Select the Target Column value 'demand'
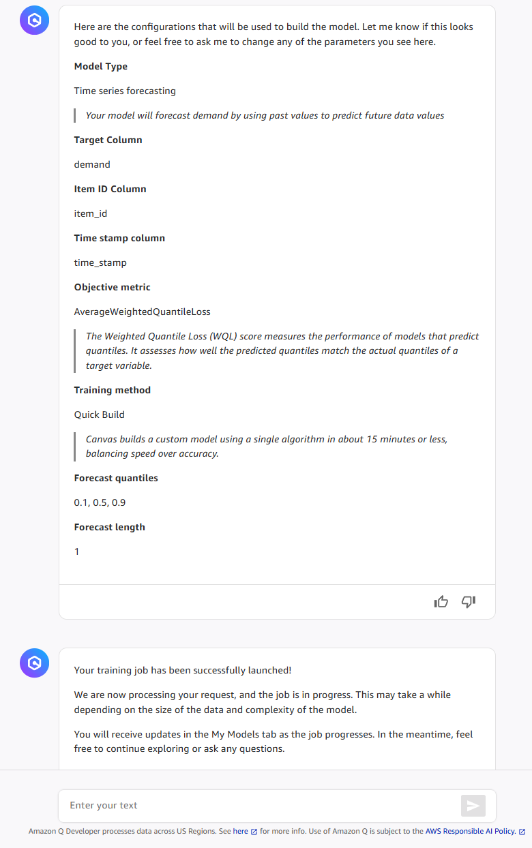Screen dimensions: 532x848 point(92,164)
